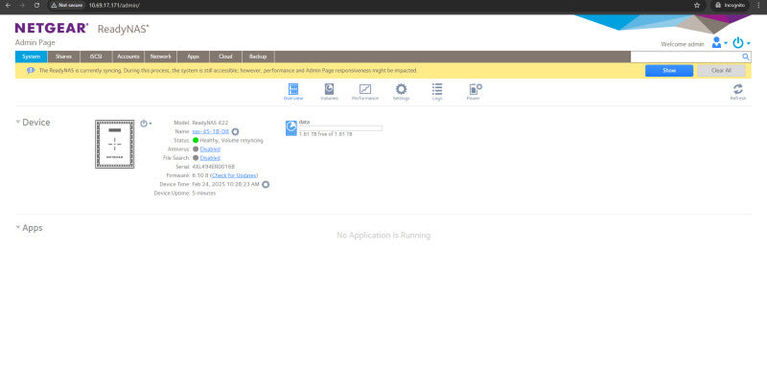Click the '5 minutes' uptime value

(204, 193)
